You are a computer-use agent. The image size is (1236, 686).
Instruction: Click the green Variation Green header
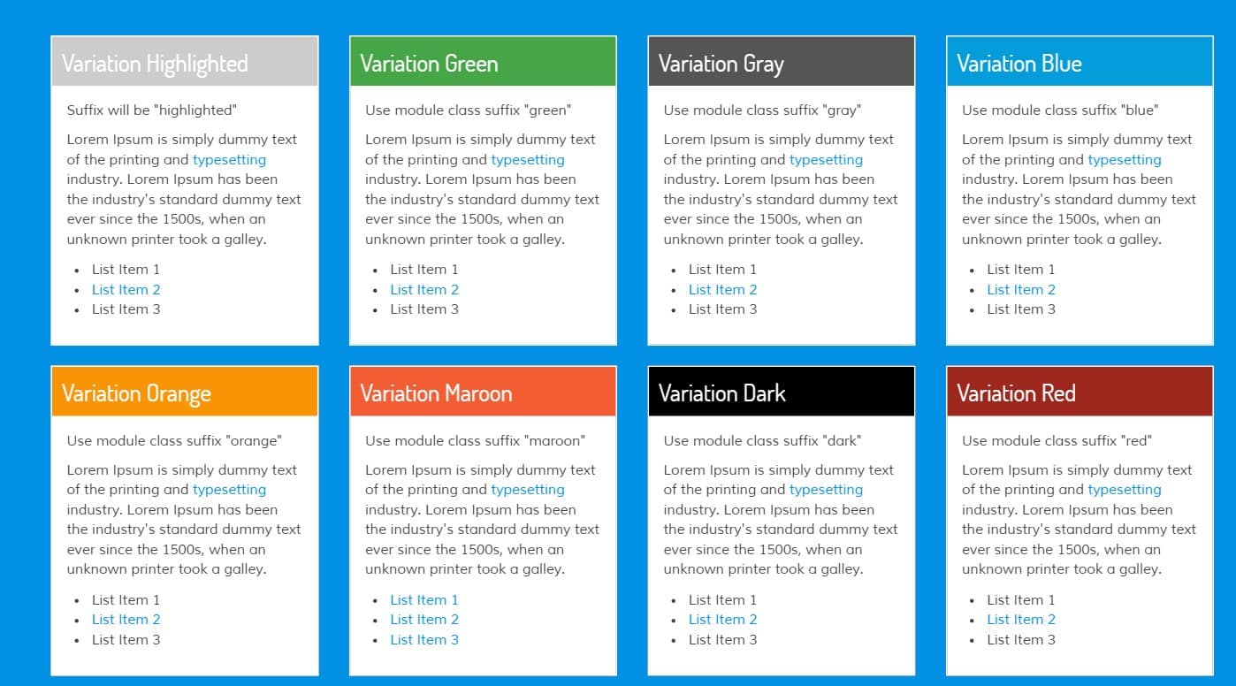point(483,63)
